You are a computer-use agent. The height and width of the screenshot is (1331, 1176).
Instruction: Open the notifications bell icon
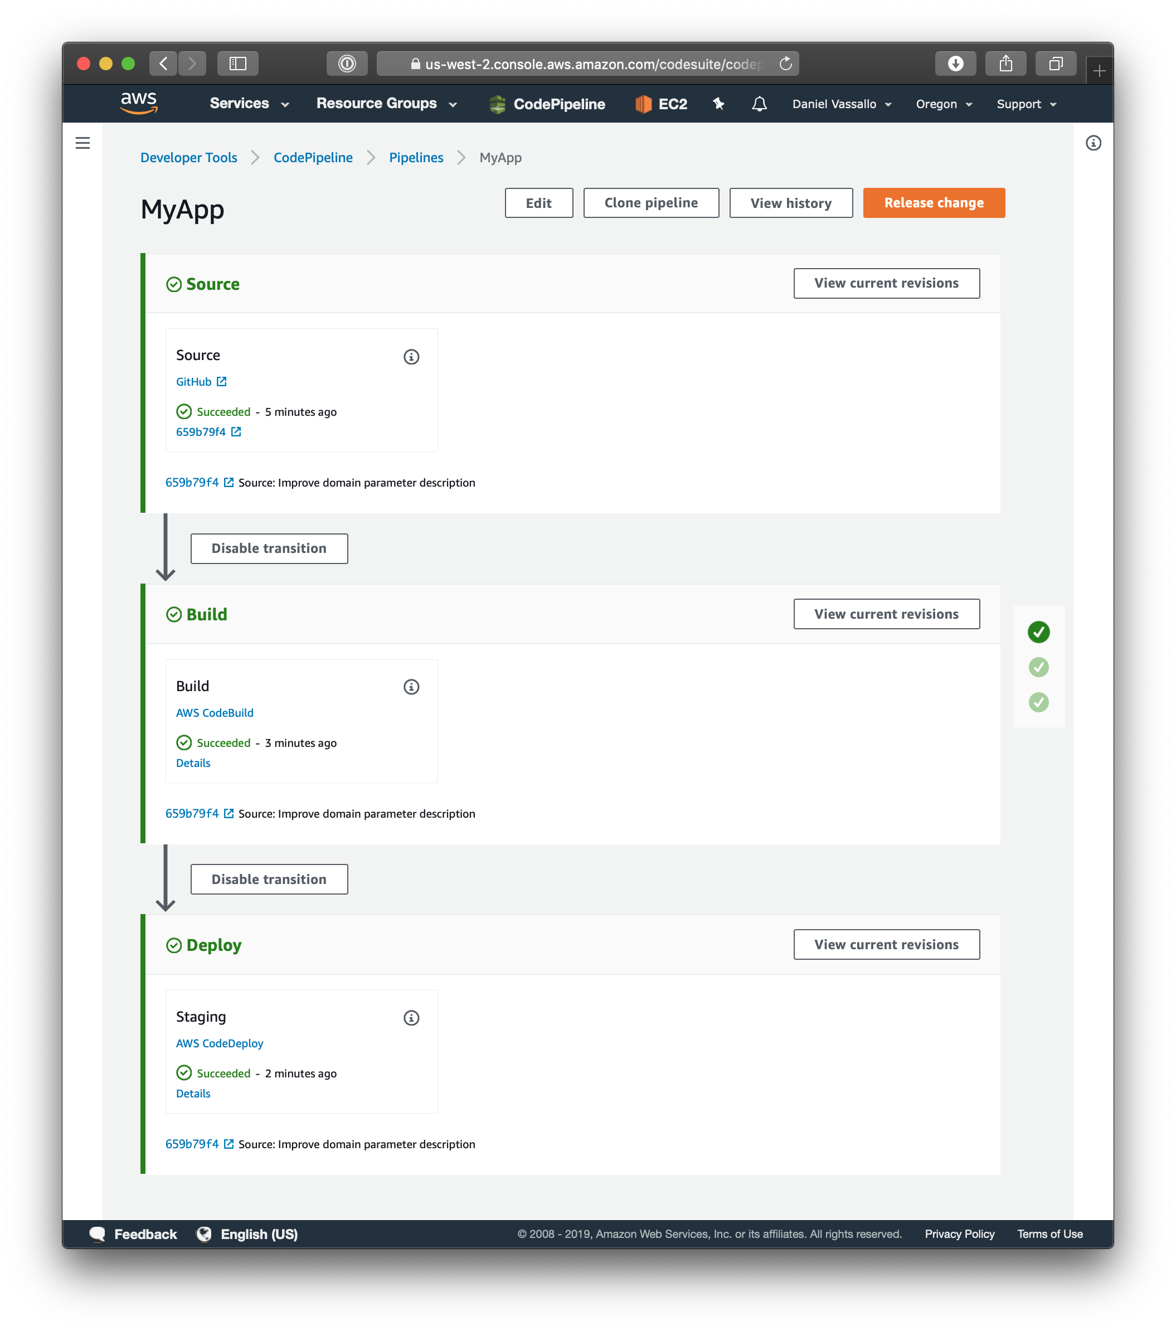tap(759, 104)
